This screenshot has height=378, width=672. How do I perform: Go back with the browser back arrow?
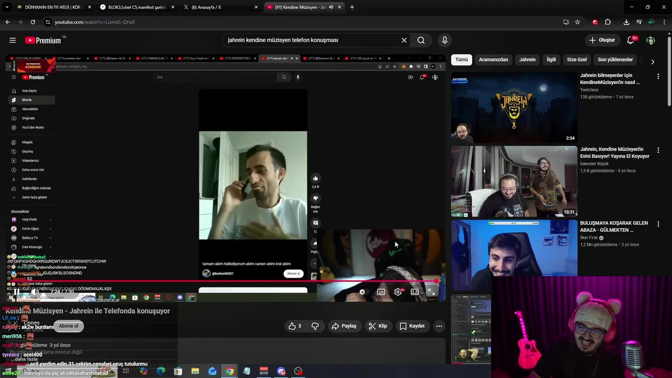point(7,22)
